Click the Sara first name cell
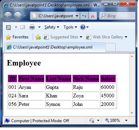Screen dimensions: 139x130 pos(31,96)
